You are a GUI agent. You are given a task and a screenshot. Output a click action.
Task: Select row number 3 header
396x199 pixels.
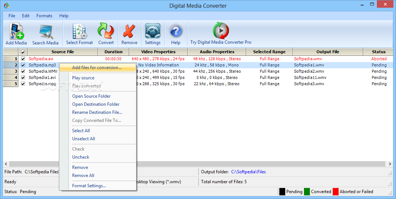tap(11, 71)
